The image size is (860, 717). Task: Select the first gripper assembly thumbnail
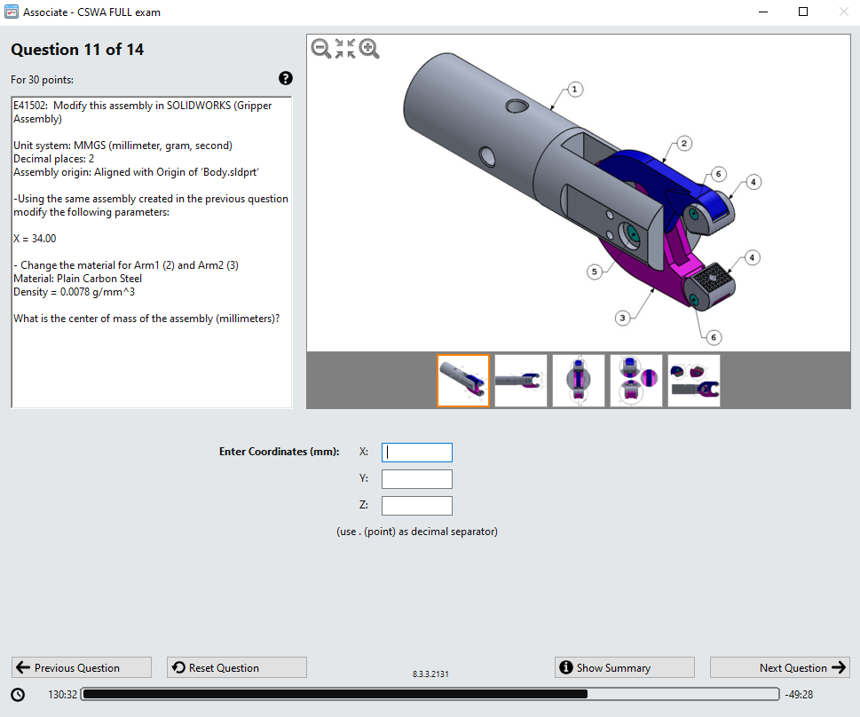[x=462, y=380]
